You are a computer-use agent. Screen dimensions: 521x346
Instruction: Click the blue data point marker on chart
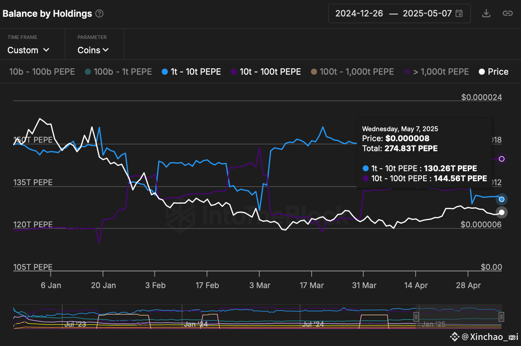tap(502, 199)
